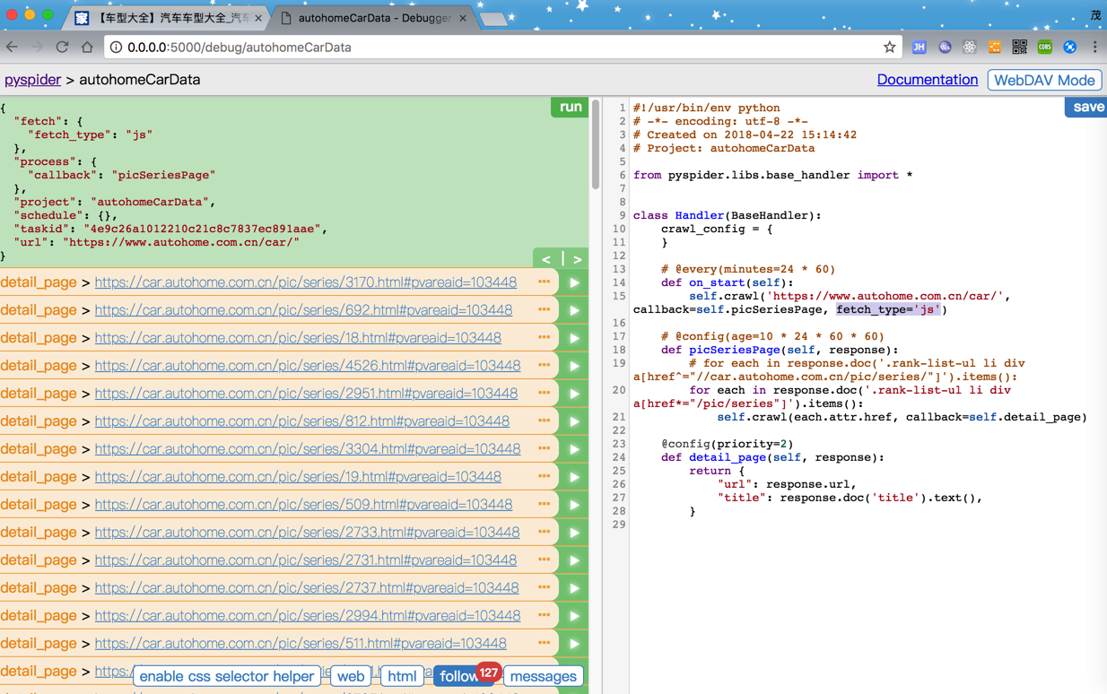
Task: Enable css selector helper
Action: (x=227, y=676)
